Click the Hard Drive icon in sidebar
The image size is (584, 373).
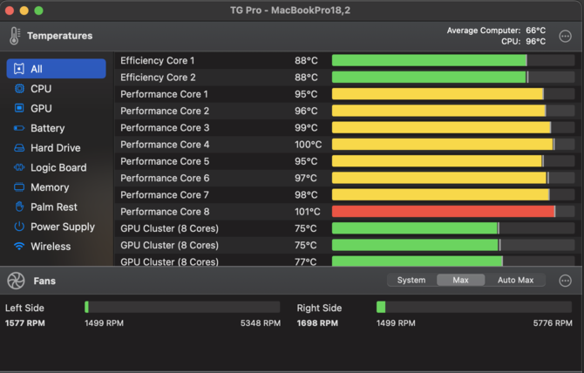tap(19, 148)
